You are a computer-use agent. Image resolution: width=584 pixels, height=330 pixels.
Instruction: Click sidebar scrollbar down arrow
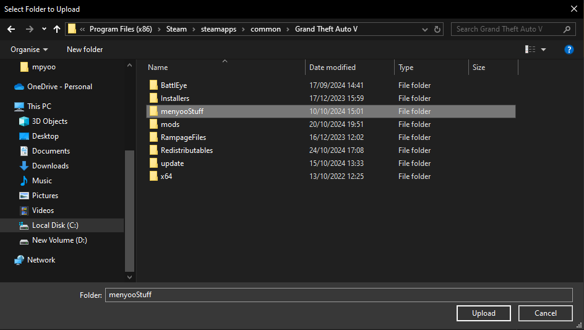tap(130, 277)
